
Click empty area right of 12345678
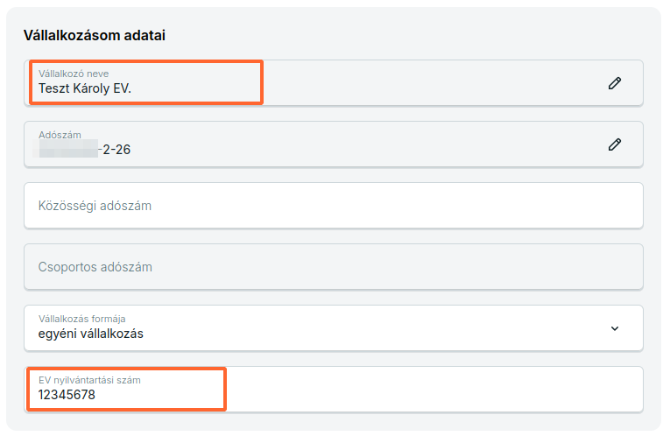[x=427, y=389]
